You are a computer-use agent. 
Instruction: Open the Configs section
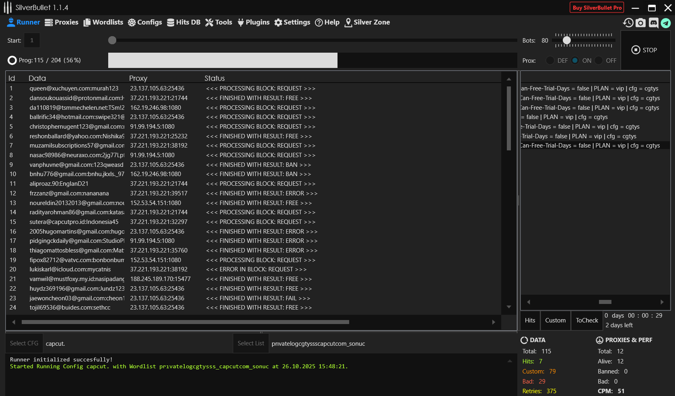pos(145,23)
